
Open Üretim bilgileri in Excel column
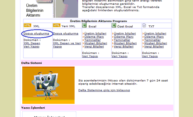pyautogui.click(x=95, y=34)
